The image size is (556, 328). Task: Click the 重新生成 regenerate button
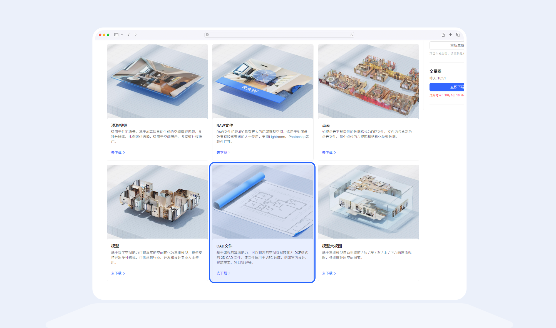tap(447, 45)
